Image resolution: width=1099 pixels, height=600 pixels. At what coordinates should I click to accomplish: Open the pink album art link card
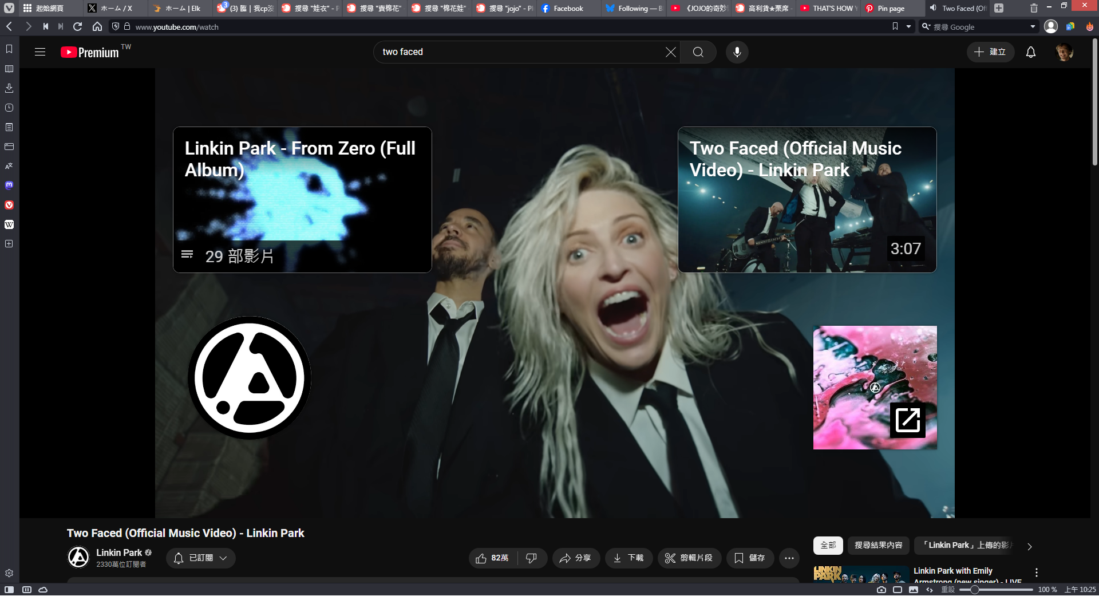[x=875, y=388]
